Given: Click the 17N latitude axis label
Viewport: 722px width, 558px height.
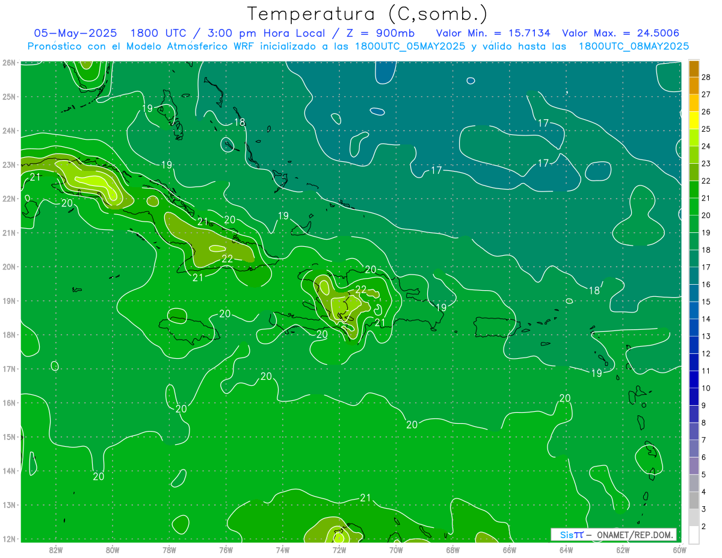Looking at the screenshot, I should (x=8, y=368).
